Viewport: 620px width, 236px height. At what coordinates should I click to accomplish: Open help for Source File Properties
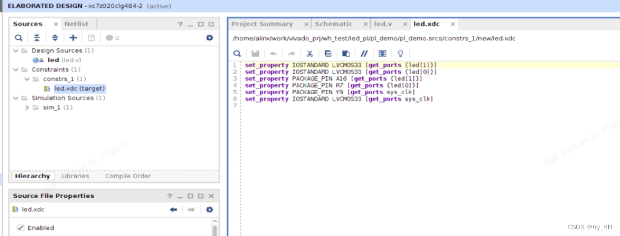pyautogui.click(x=170, y=196)
